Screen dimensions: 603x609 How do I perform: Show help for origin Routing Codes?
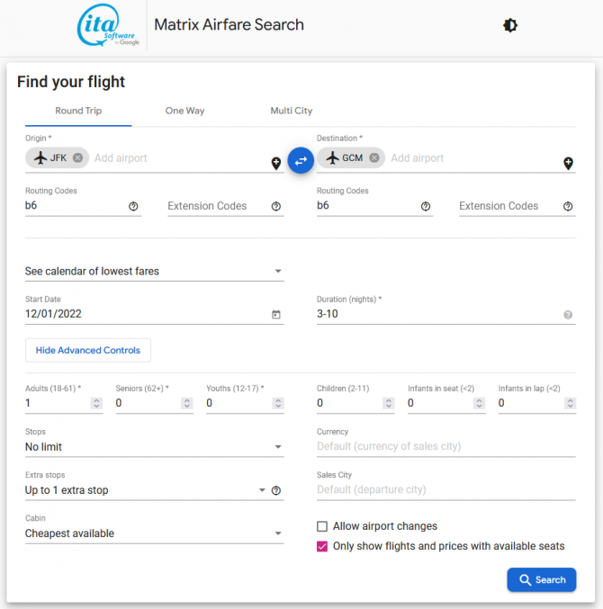click(x=133, y=206)
